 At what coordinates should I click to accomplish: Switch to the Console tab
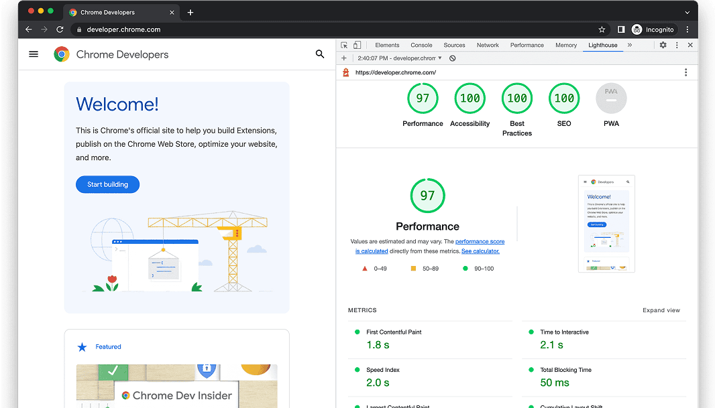tap(421, 45)
